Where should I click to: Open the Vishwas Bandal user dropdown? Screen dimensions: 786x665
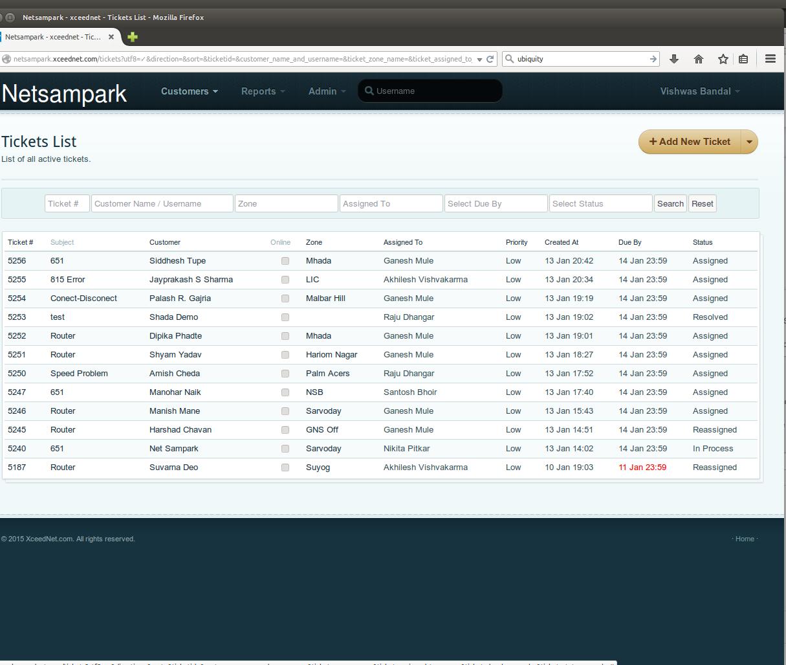699,91
